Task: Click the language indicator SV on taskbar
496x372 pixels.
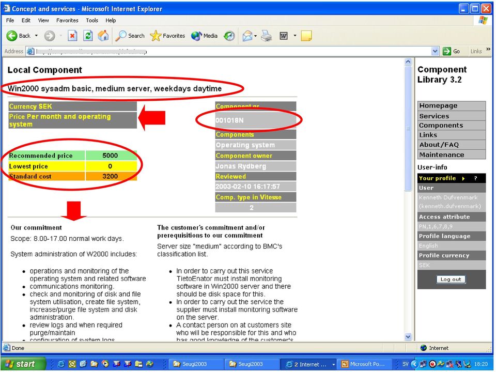Action: point(406,364)
